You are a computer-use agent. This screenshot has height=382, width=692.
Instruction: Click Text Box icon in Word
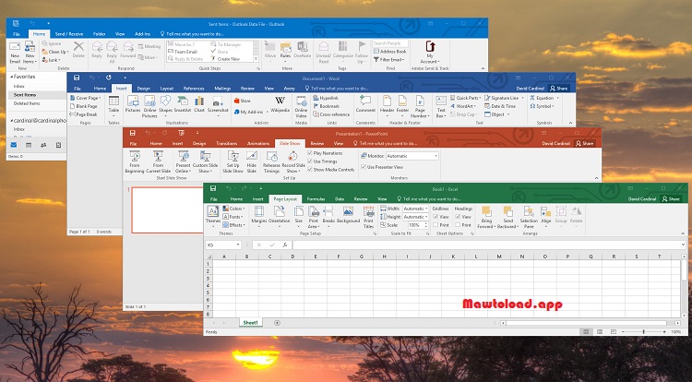441,106
